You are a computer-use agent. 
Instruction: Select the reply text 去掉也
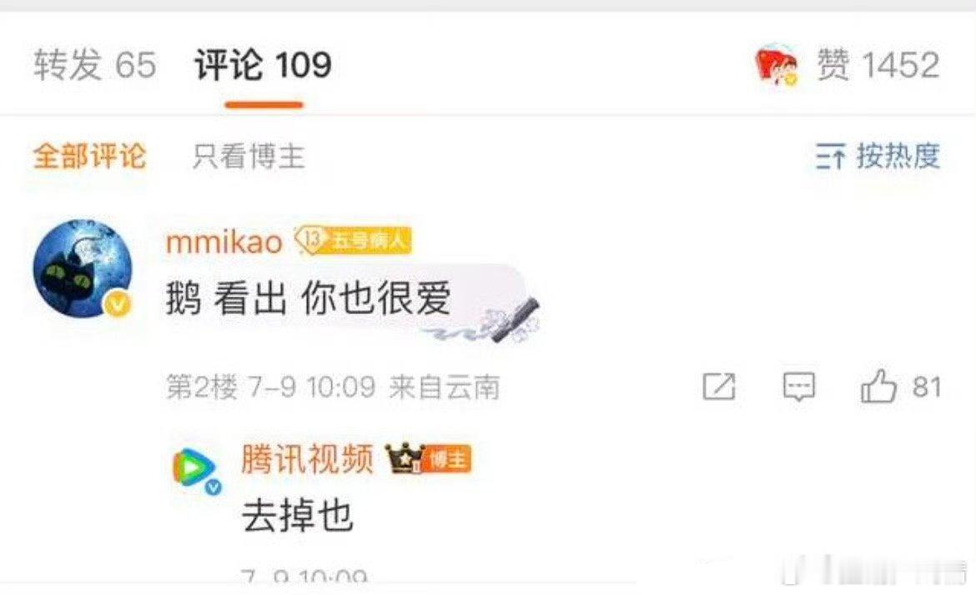(298, 516)
